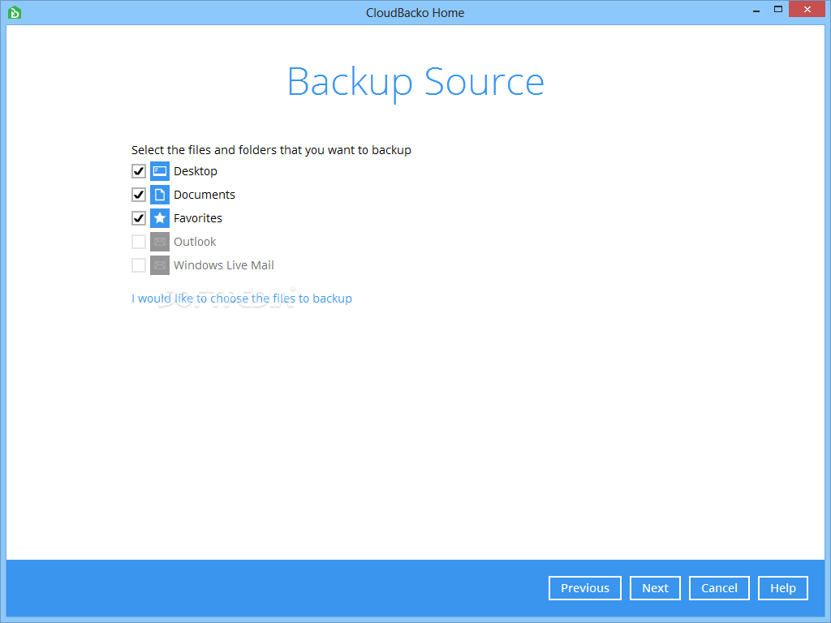Click the Desktop label text

point(196,171)
